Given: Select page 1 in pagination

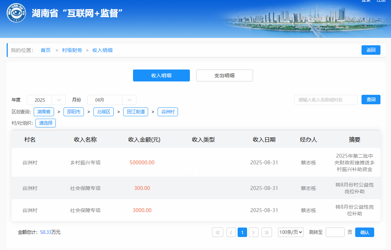Looking at the screenshot, I should [242, 232].
